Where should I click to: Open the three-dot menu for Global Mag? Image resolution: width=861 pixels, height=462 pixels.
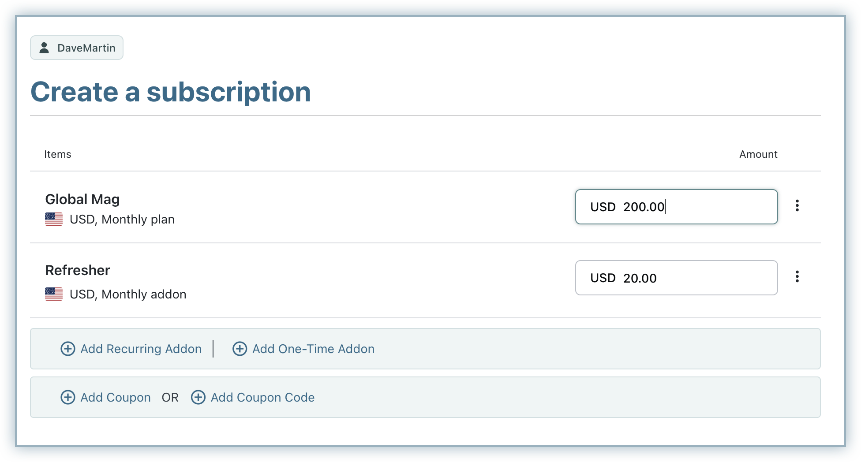coord(797,206)
